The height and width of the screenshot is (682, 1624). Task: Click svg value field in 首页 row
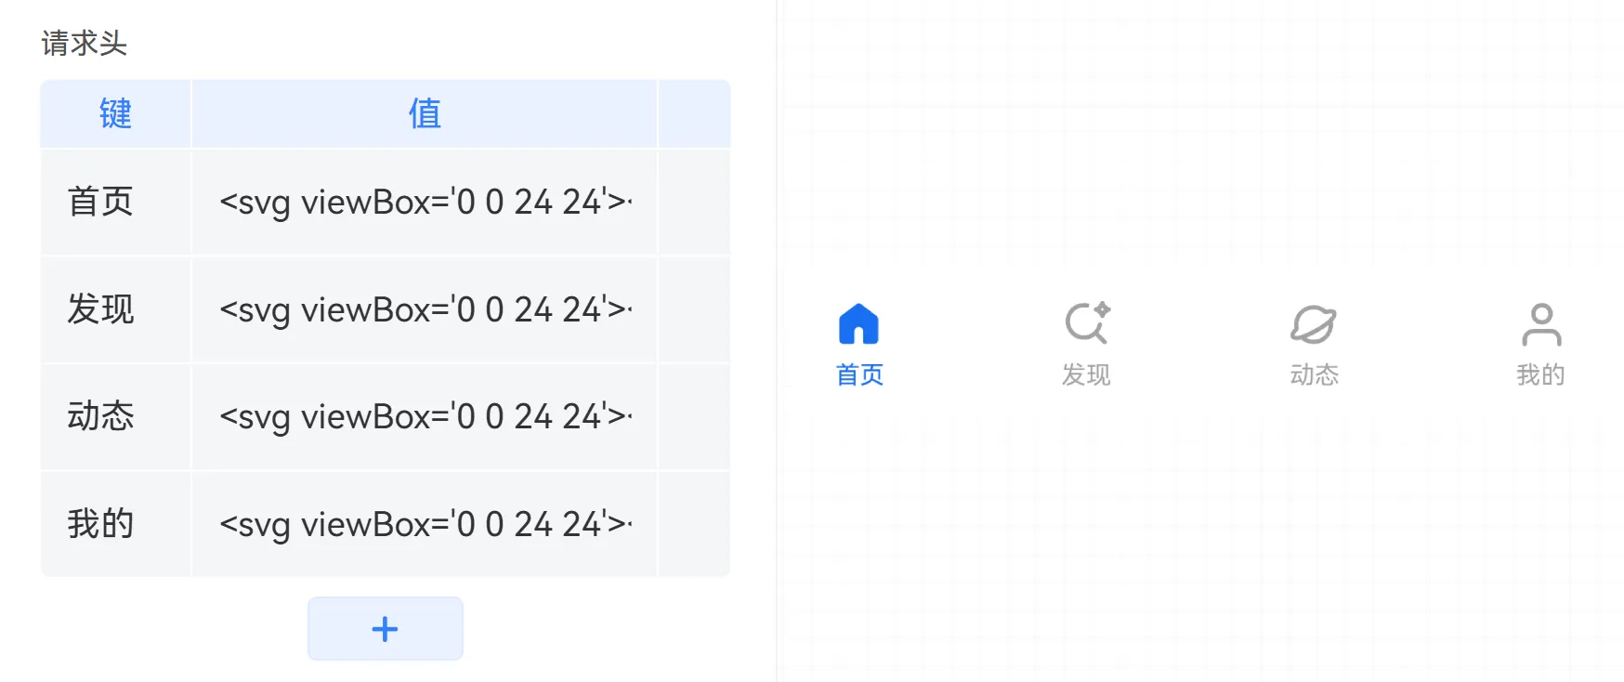(425, 202)
